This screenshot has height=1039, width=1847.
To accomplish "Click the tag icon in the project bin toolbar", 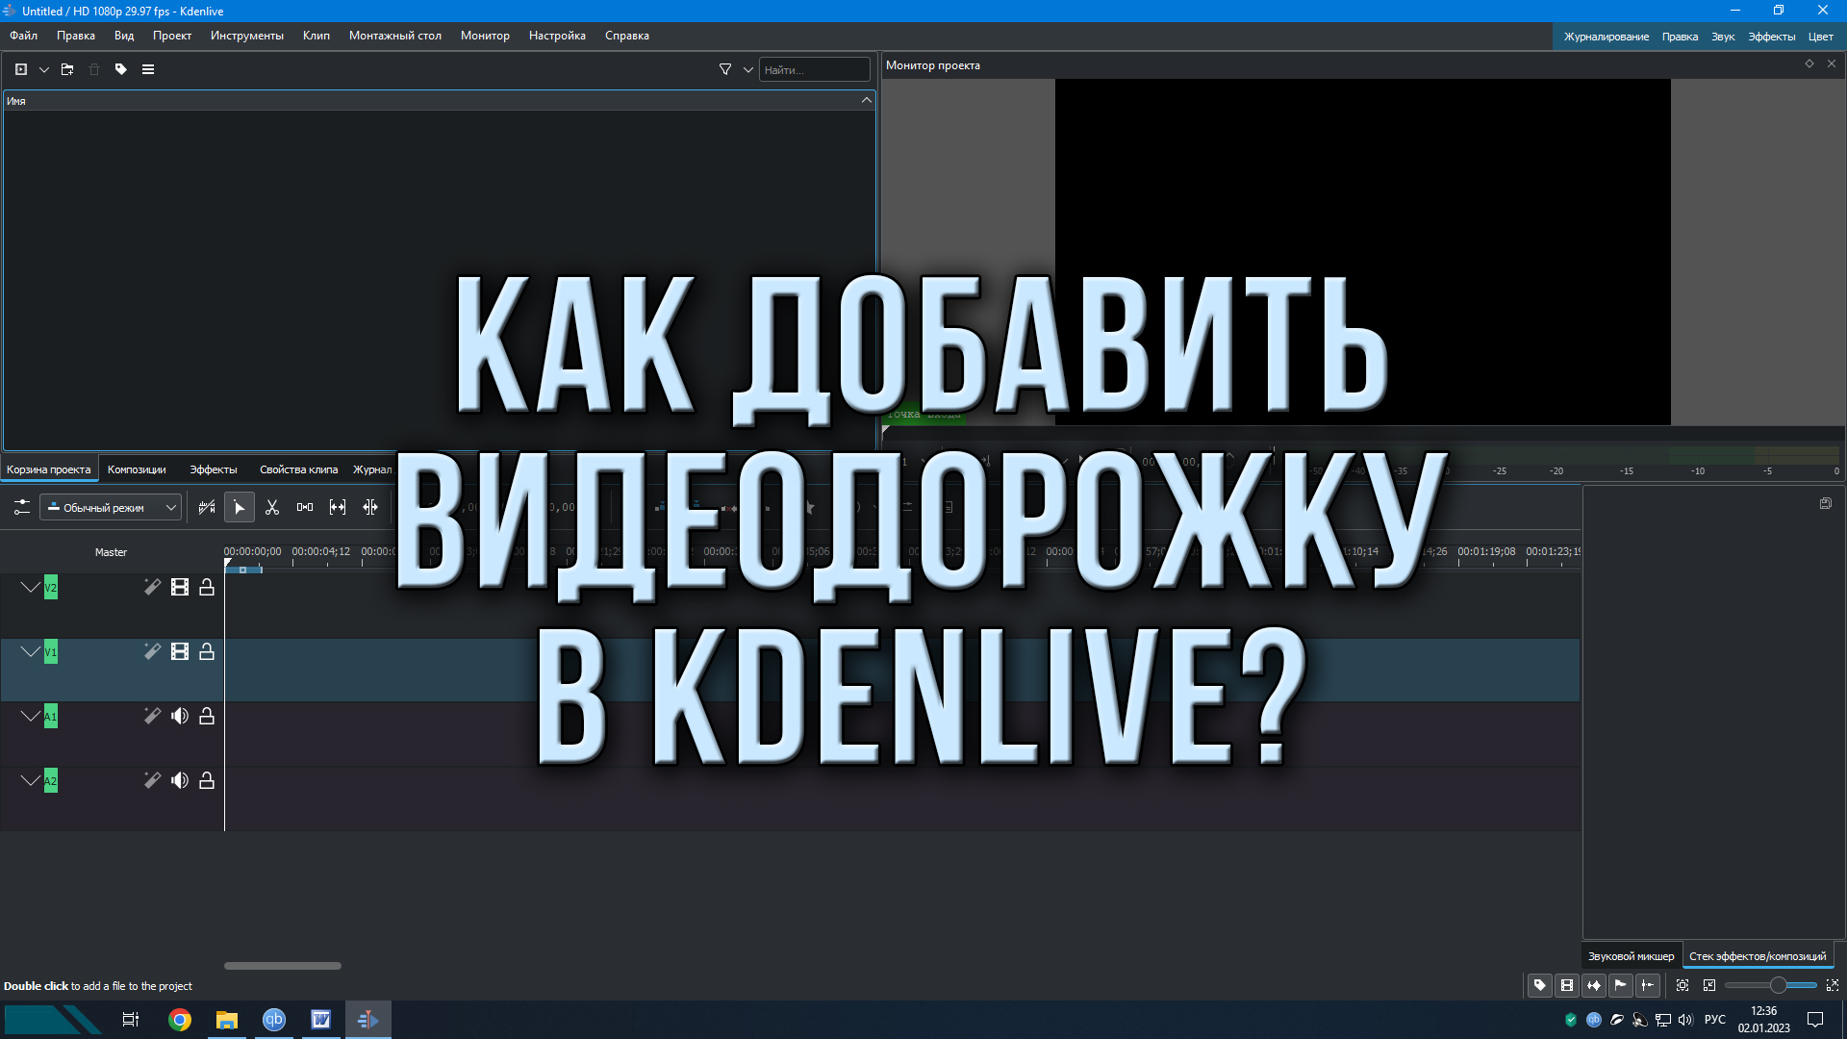I will 120,68.
